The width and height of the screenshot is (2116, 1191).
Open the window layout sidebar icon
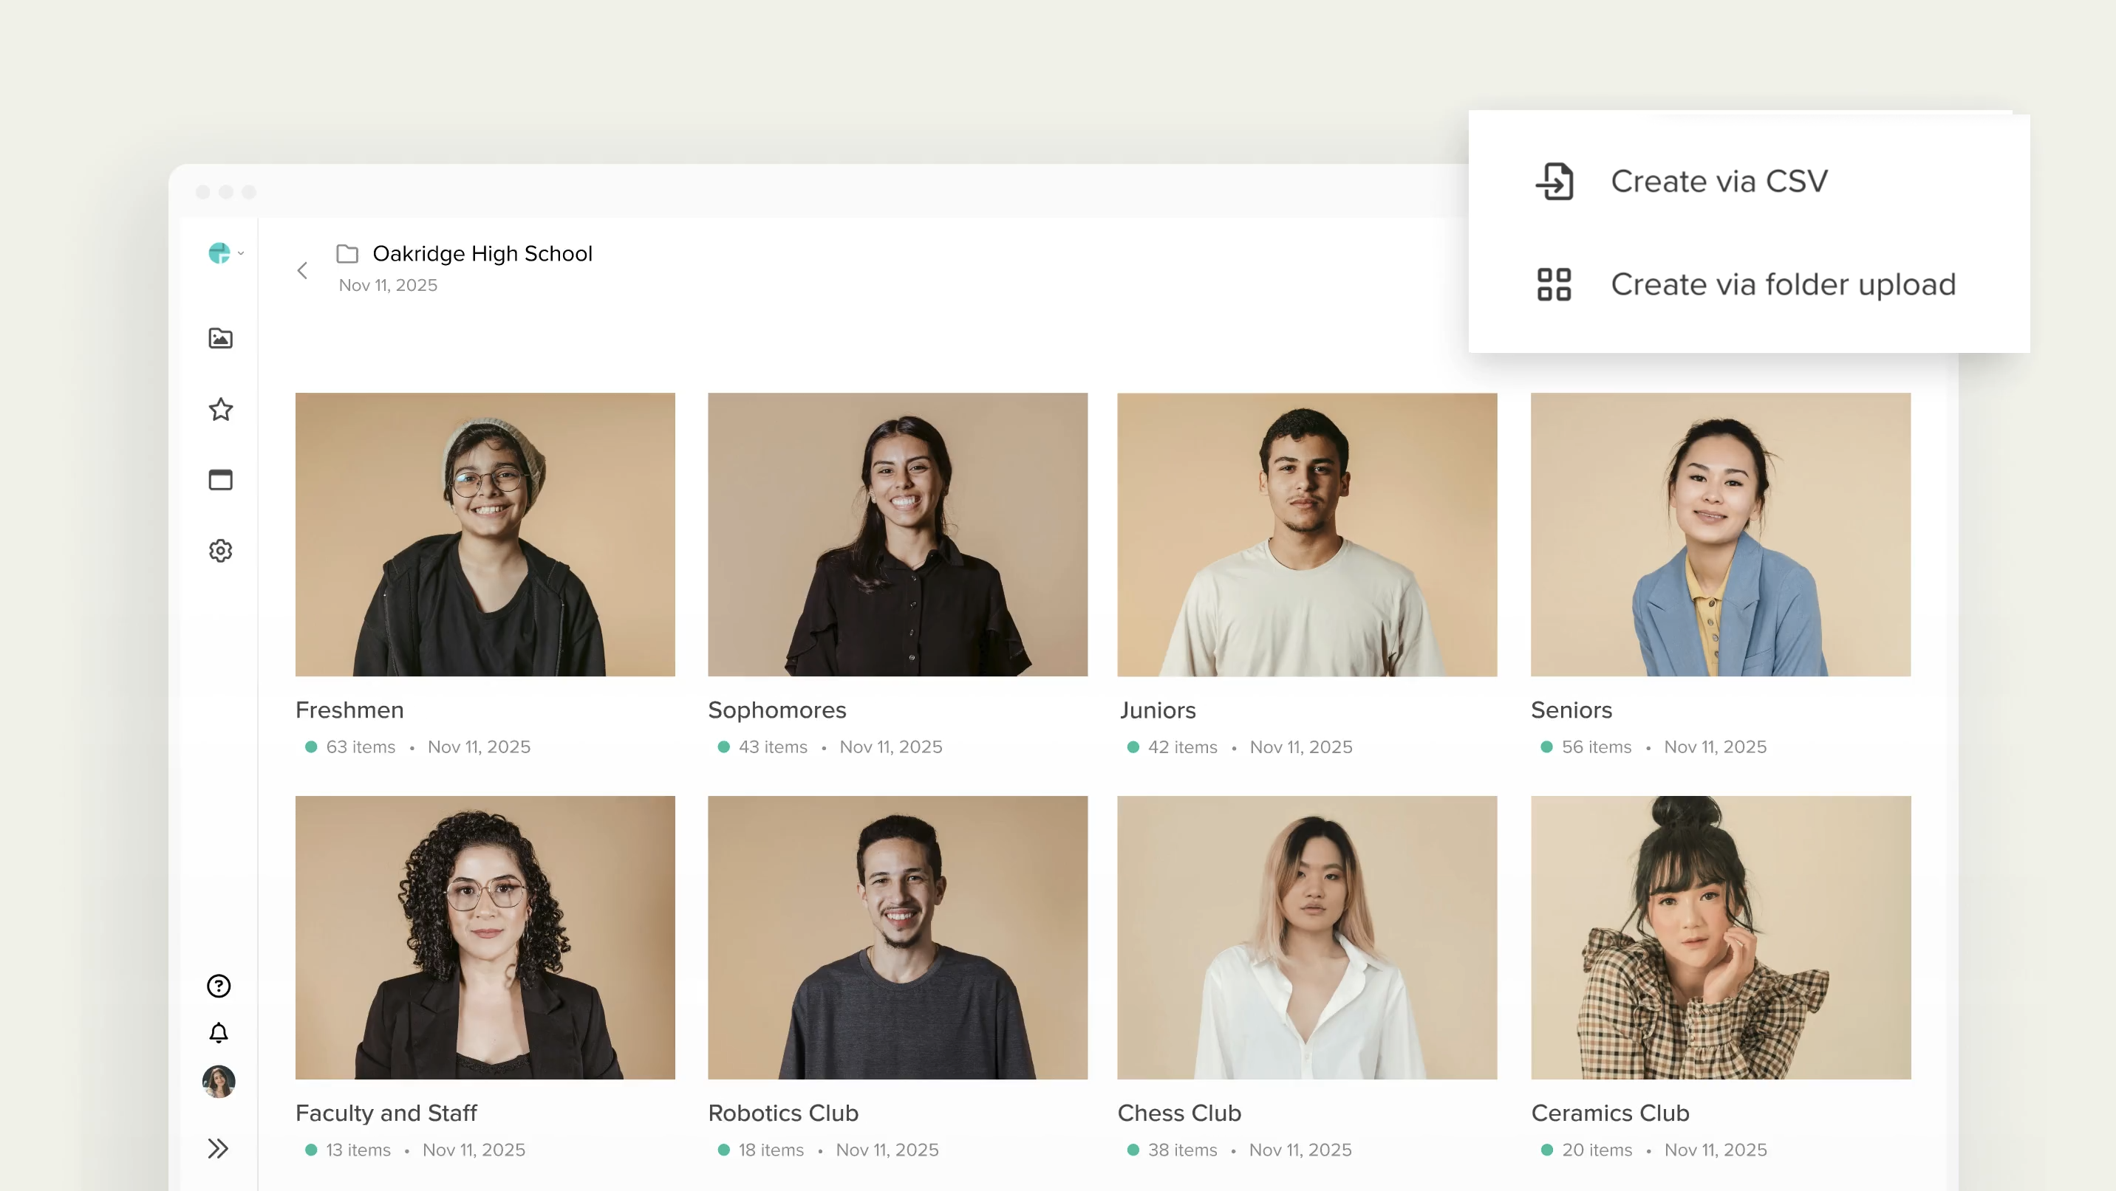(220, 479)
